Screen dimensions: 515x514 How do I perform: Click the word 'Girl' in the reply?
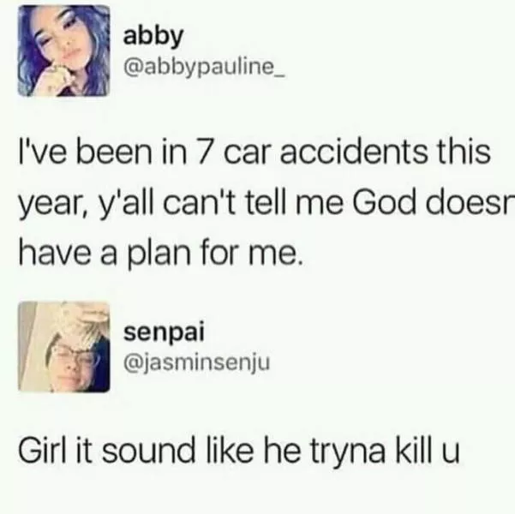(43, 449)
